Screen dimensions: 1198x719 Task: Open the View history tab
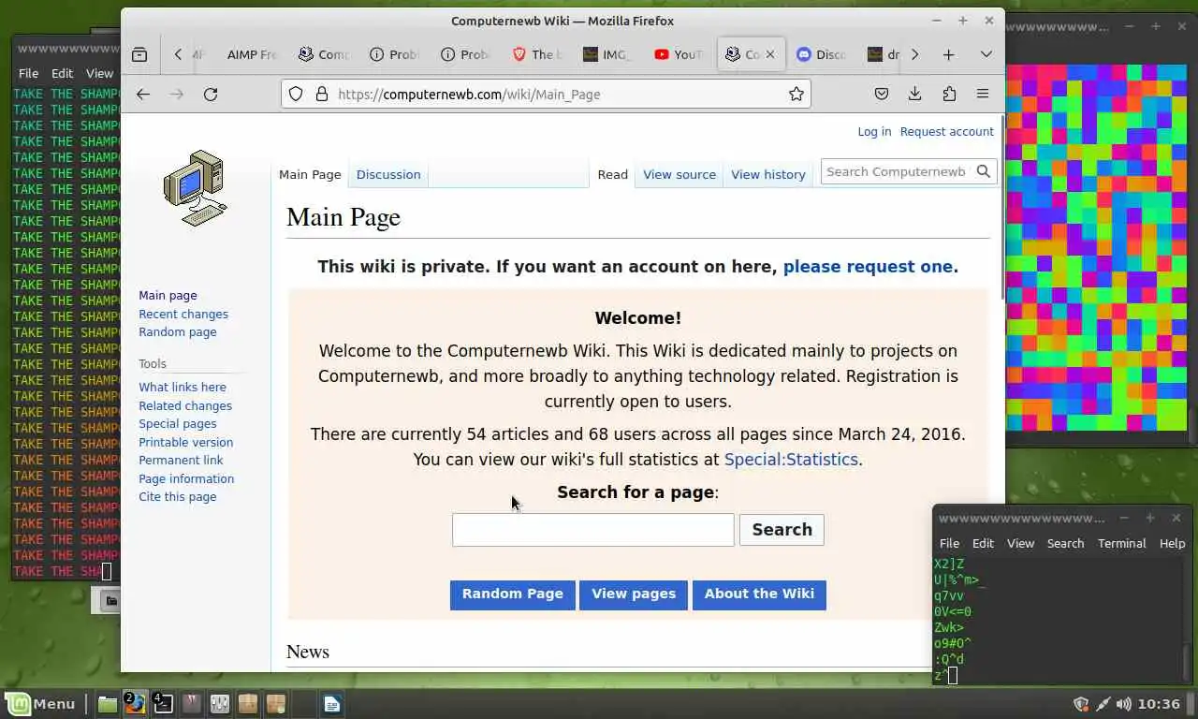(x=768, y=174)
